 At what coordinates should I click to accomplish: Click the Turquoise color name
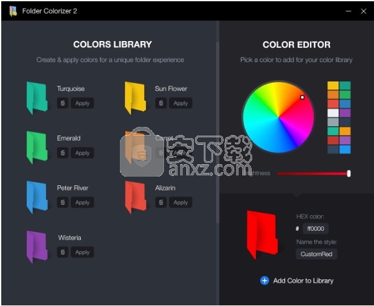[71, 88]
